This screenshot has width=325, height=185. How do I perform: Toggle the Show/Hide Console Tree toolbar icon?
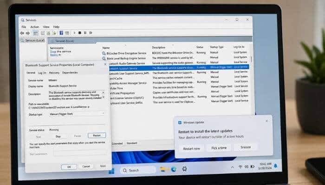[x=36, y=33]
